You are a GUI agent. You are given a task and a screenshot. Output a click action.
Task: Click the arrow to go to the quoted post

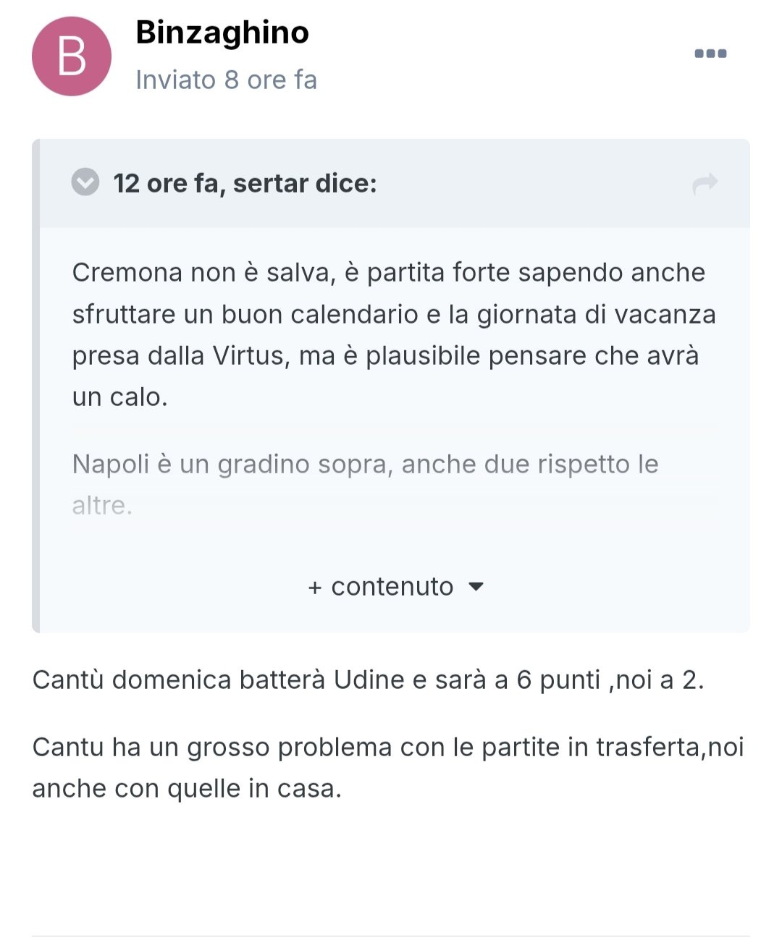coord(705,184)
